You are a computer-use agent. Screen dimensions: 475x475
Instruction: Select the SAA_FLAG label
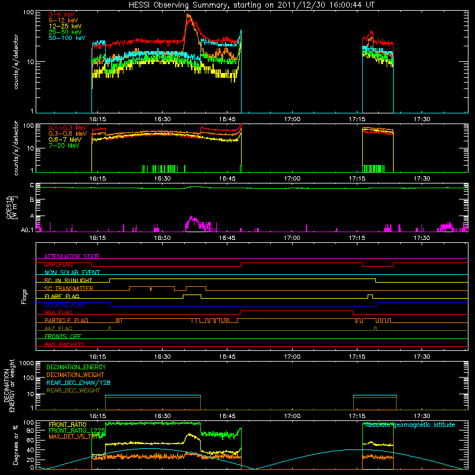pyautogui.click(x=58, y=312)
